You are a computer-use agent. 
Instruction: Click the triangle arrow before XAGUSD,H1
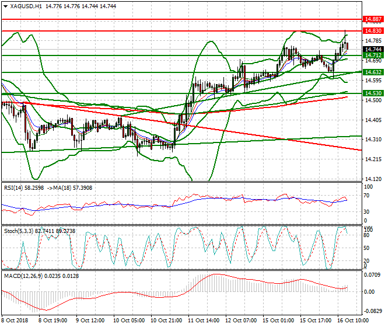(5, 6)
